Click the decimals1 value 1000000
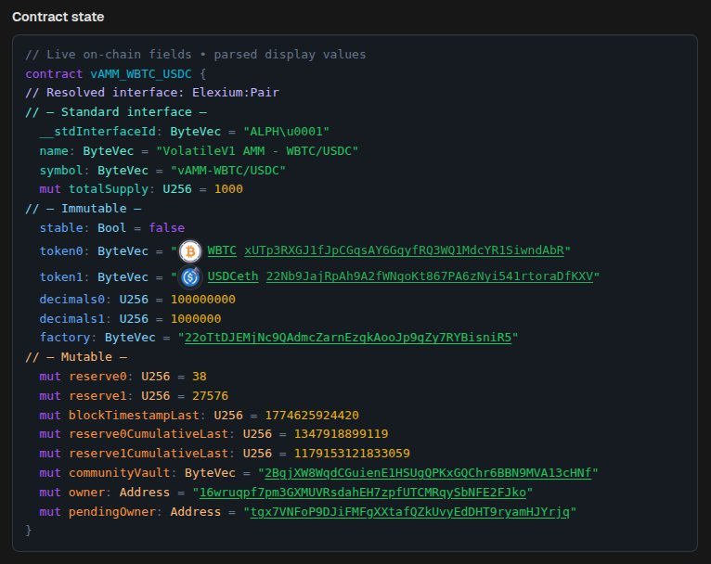This screenshot has height=564, width=711. pyautogui.click(x=196, y=319)
